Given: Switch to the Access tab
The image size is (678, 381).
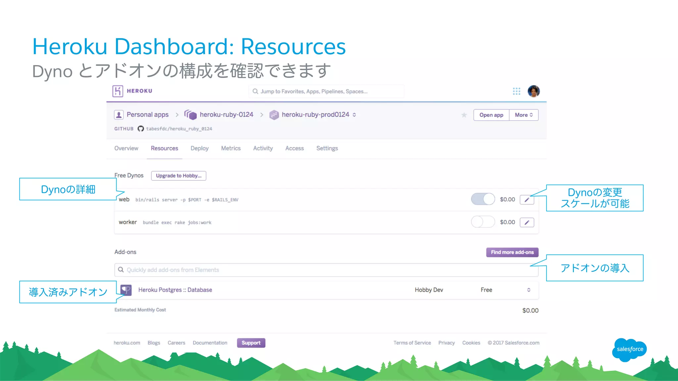Looking at the screenshot, I should (294, 148).
